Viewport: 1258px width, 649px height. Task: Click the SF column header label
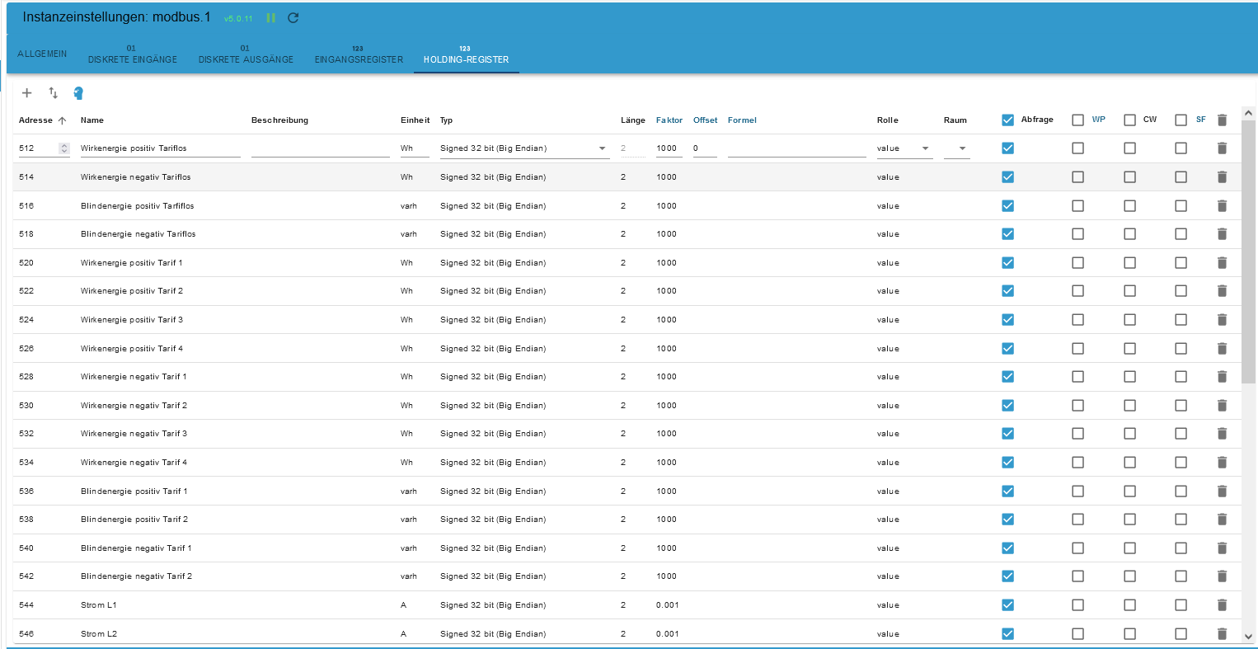(1200, 120)
